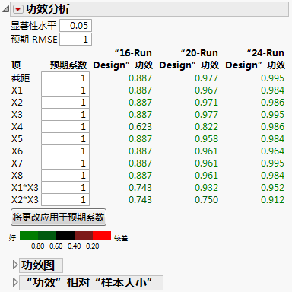The width and height of the screenshot is (292, 292).
Task: Click the dark red legend swatch
Action: pos(84,235)
